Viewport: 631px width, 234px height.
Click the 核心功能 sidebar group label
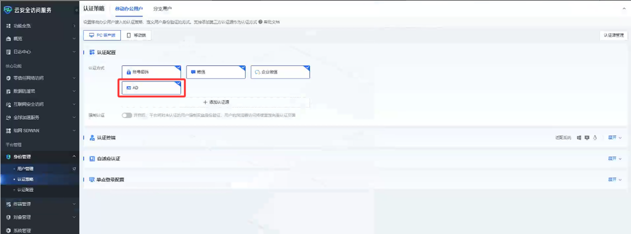[13, 66]
